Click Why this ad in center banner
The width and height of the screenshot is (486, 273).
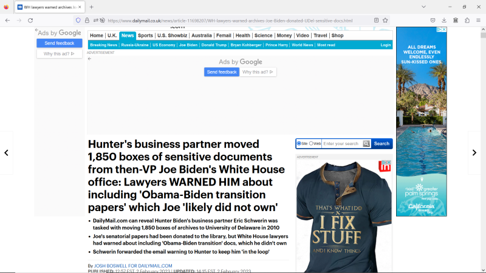point(258,72)
